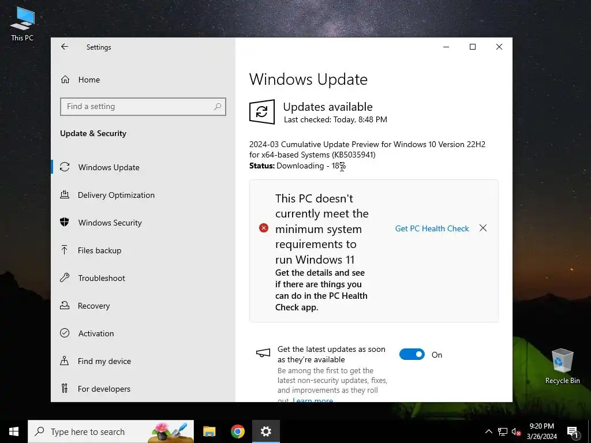591x443 pixels.
Task: Open Files backup page
Action: [143, 250]
